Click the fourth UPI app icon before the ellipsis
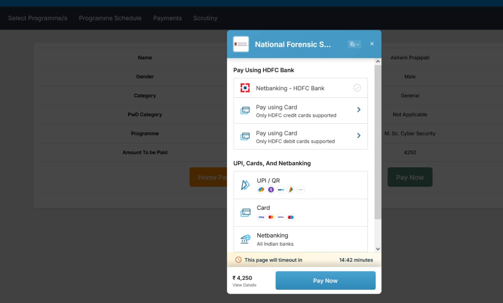503x303 pixels. point(290,190)
